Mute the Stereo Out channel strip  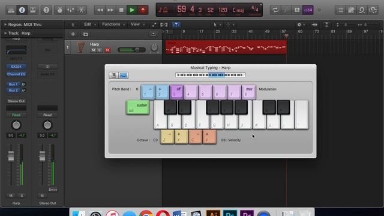pyautogui.click(x=42, y=196)
